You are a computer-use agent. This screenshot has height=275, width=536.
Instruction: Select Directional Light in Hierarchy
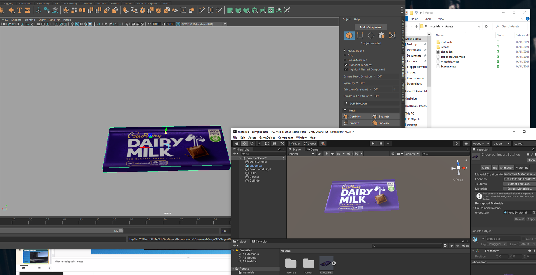260,169
